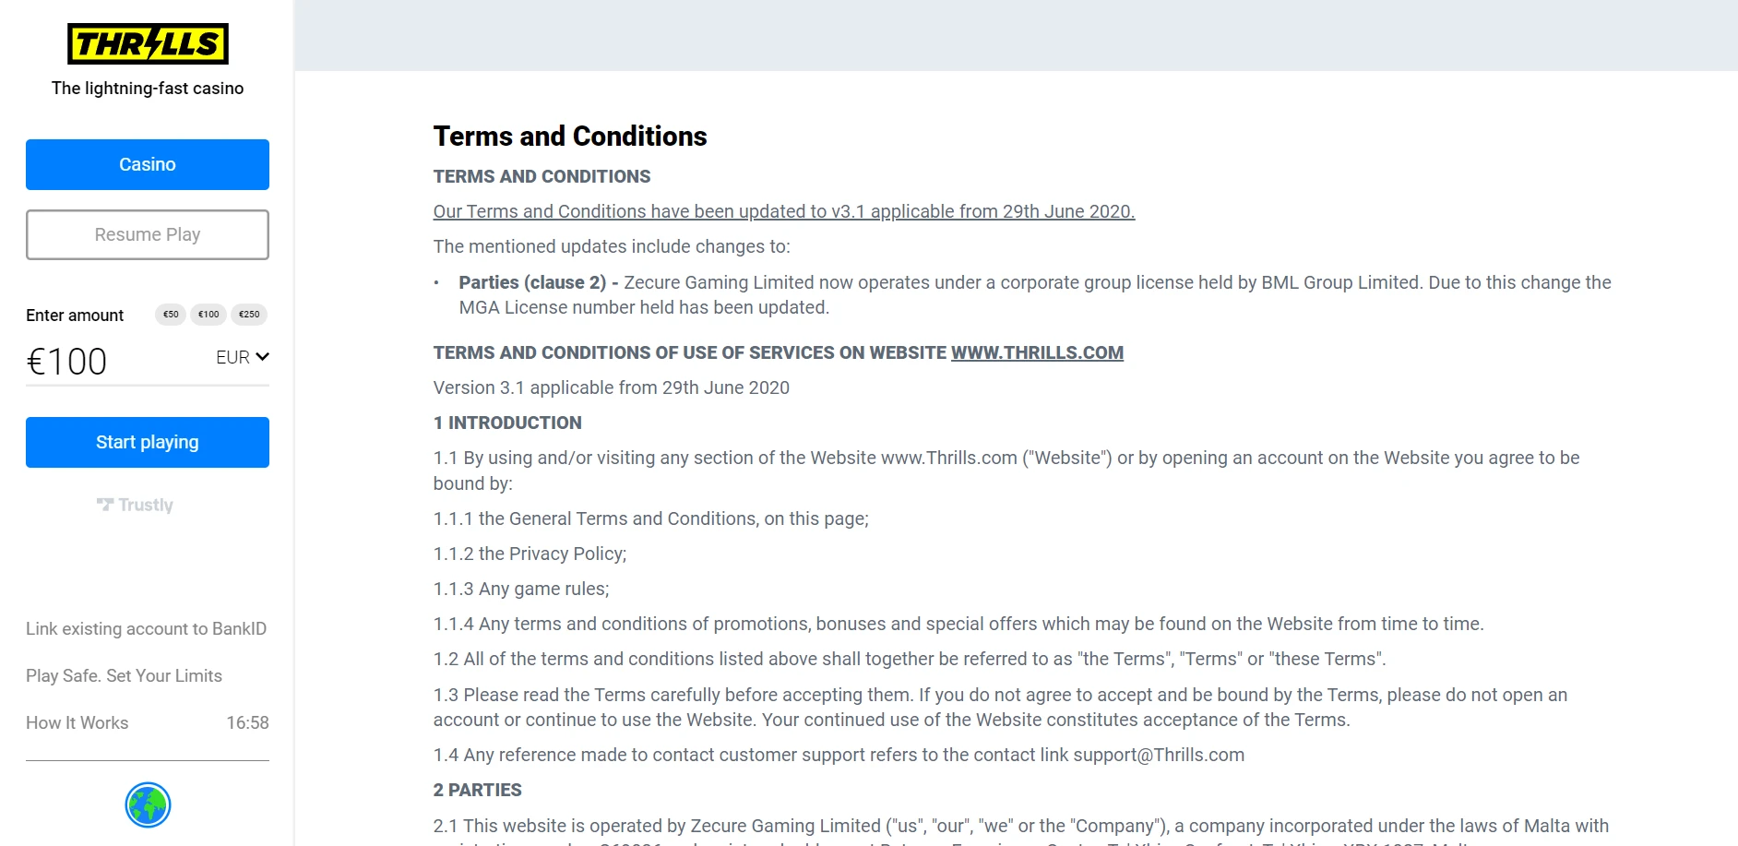This screenshot has height=846, width=1738.
Task: Click the Terms and Conditions main heading
Action: tap(570, 136)
